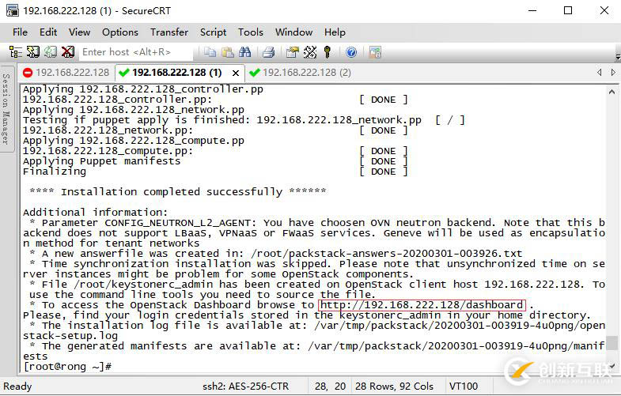Click the "Finalizing" line
621x396 pixels.
55,172
